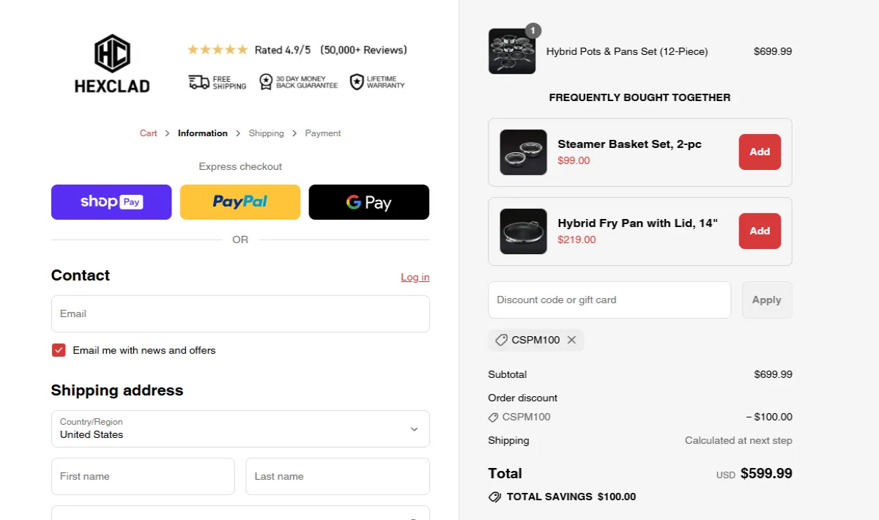This screenshot has width=879, height=520.
Task: Click the tag icon beside TOTAL SAVINGS
Action: [495, 497]
